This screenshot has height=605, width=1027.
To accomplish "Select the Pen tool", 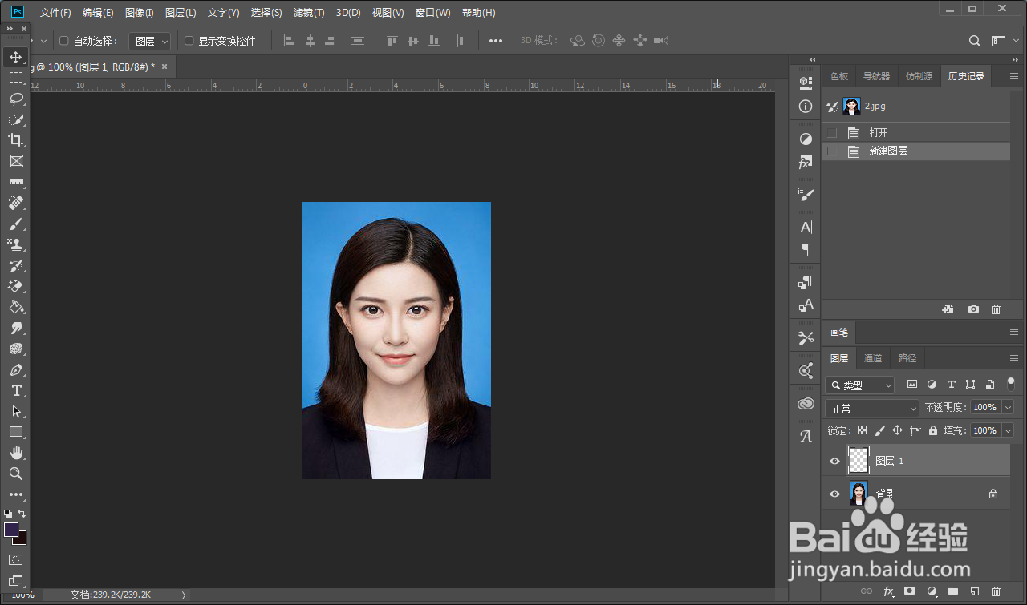I will click(x=15, y=369).
